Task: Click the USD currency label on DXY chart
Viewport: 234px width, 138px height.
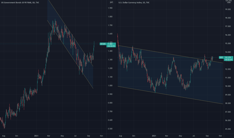Action: click(x=229, y=3)
